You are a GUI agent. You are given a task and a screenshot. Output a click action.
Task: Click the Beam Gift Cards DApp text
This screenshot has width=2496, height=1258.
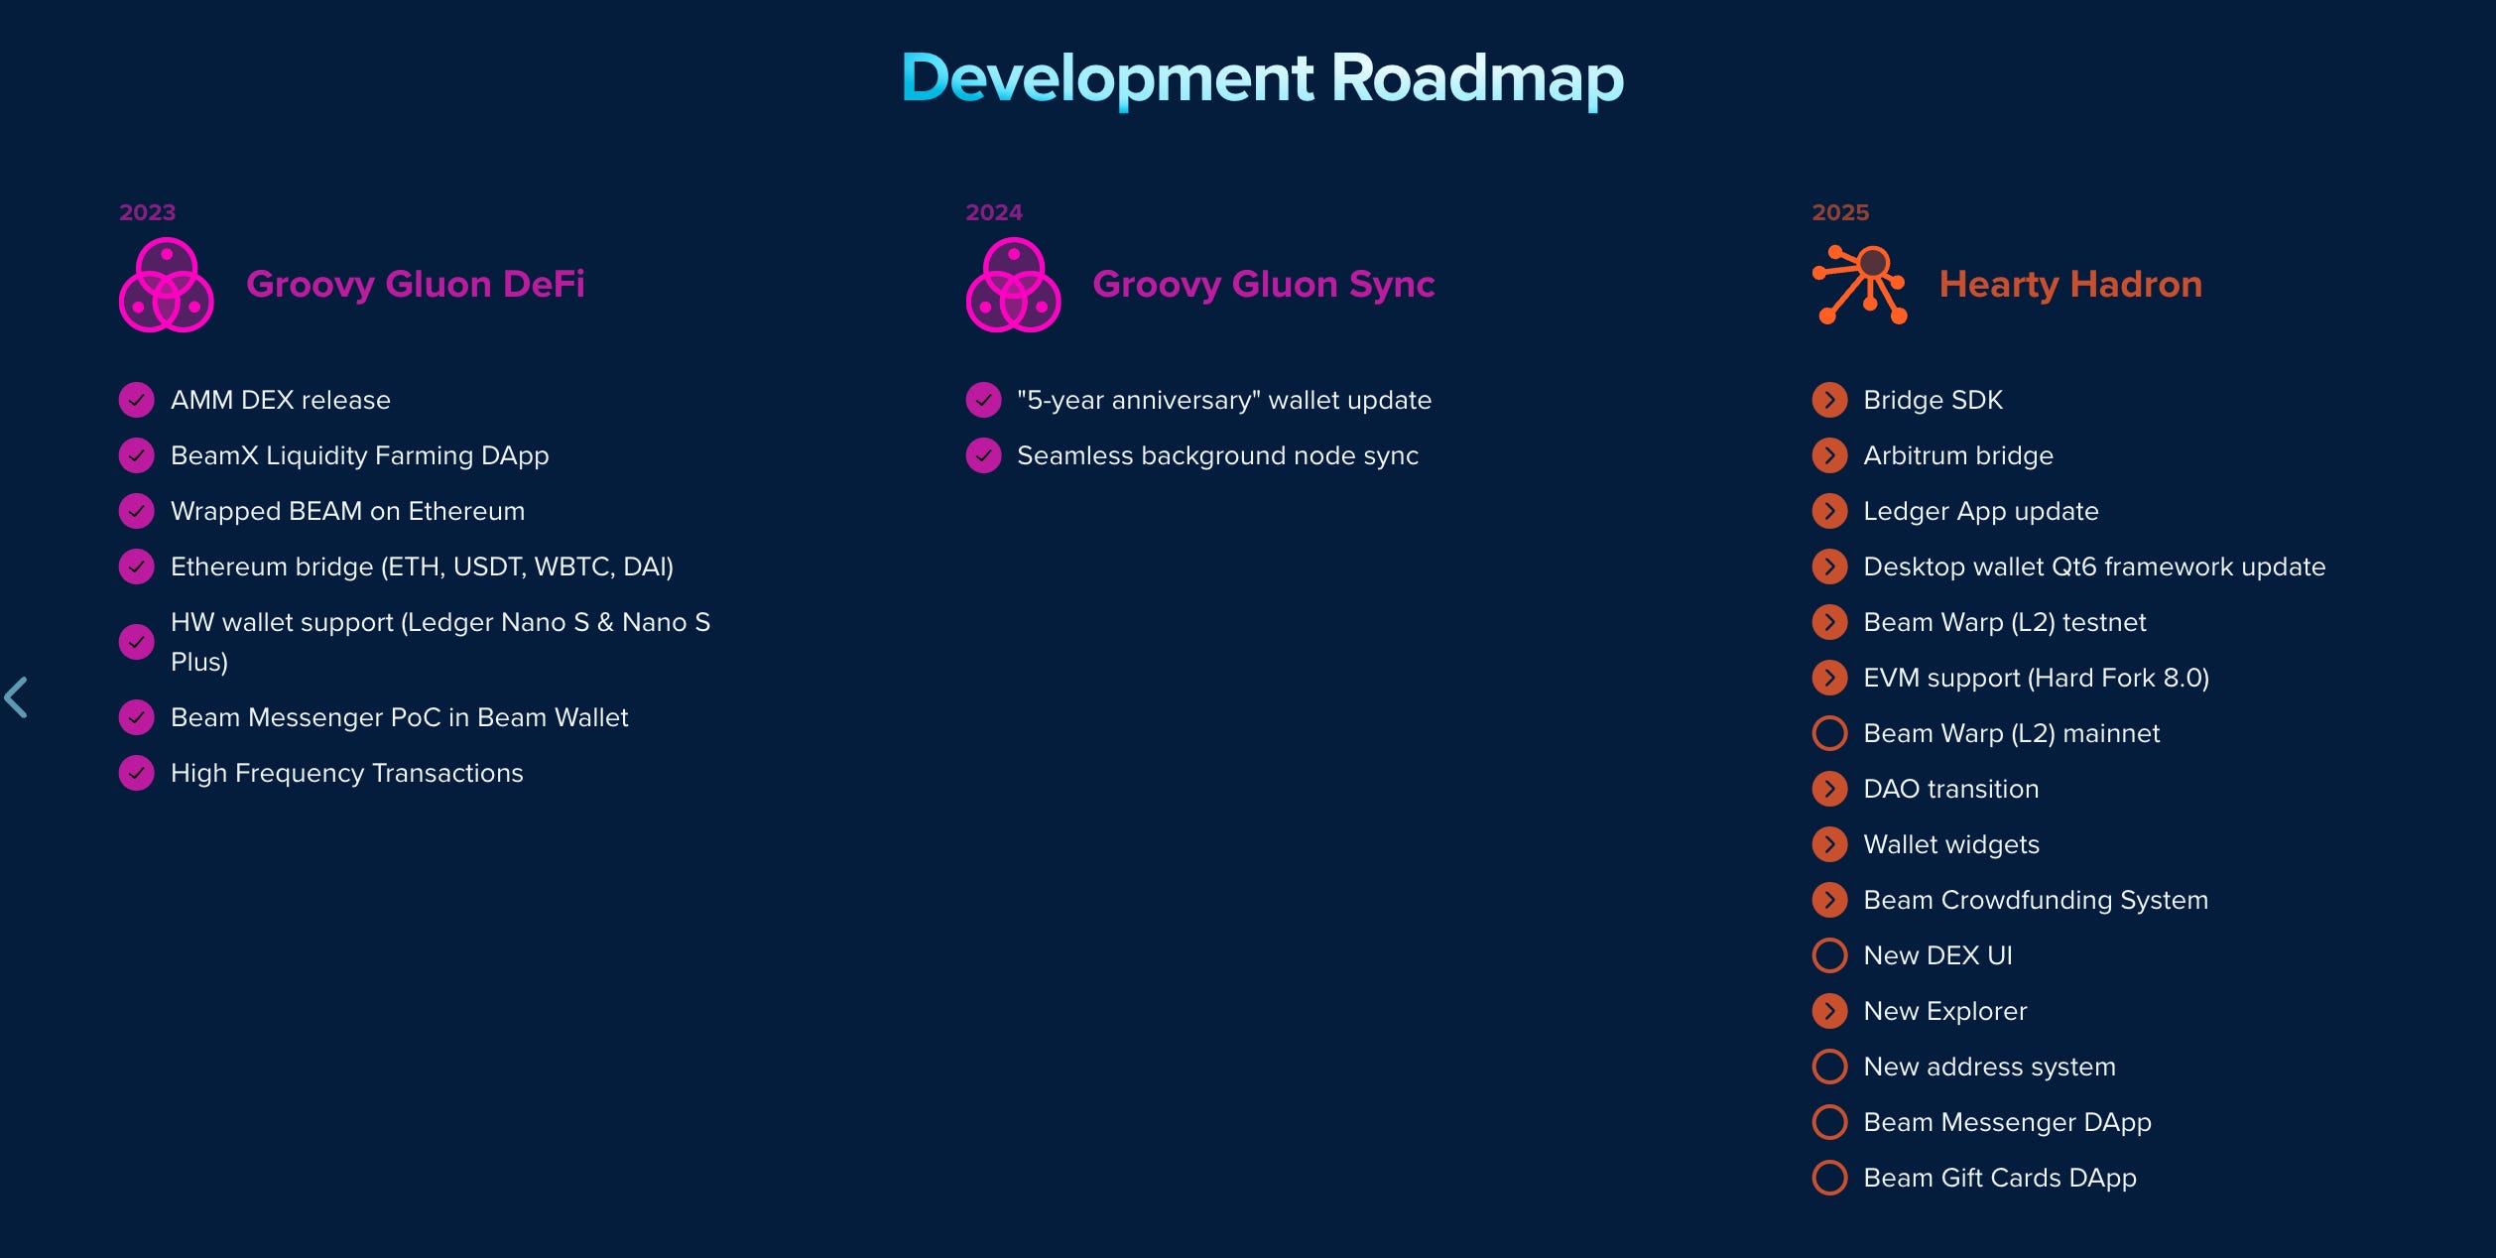coord(2000,1178)
